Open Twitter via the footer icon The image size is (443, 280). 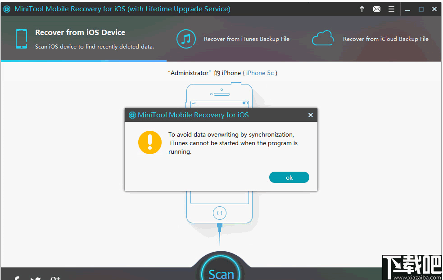[x=35, y=278]
